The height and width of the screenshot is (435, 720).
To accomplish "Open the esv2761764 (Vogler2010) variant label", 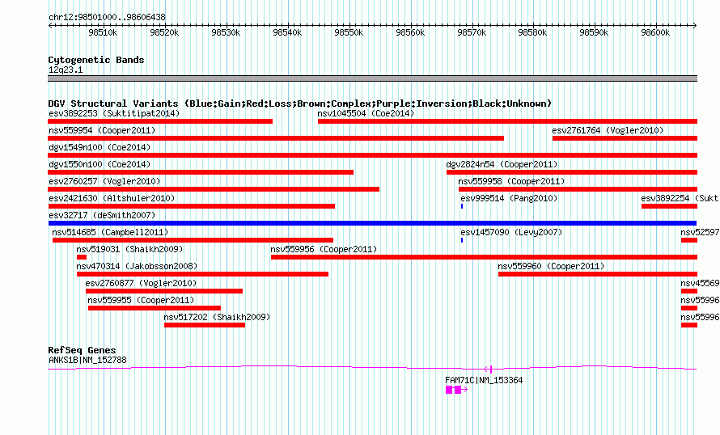I will [608, 130].
